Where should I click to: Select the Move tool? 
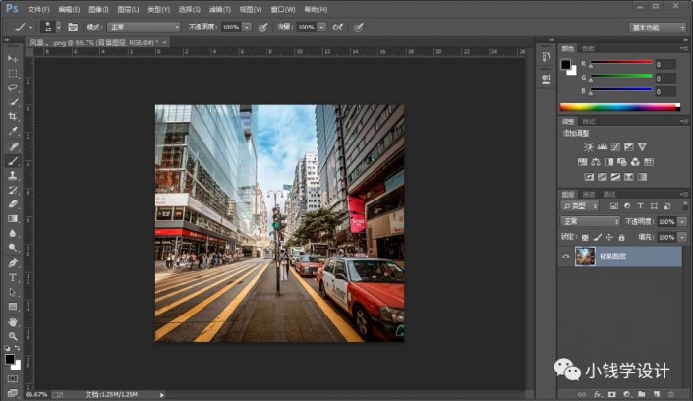(x=13, y=59)
